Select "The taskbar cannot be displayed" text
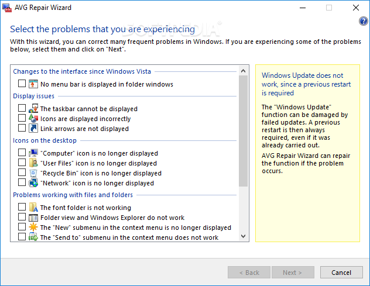Image resolution: width=370 pixels, height=286 pixels. point(89,109)
